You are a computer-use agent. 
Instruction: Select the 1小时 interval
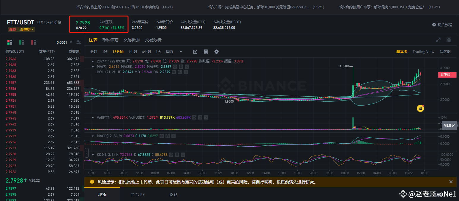coord(133,52)
